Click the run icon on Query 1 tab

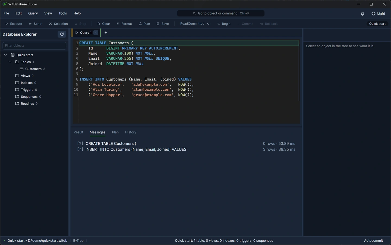(x=77, y=33)
